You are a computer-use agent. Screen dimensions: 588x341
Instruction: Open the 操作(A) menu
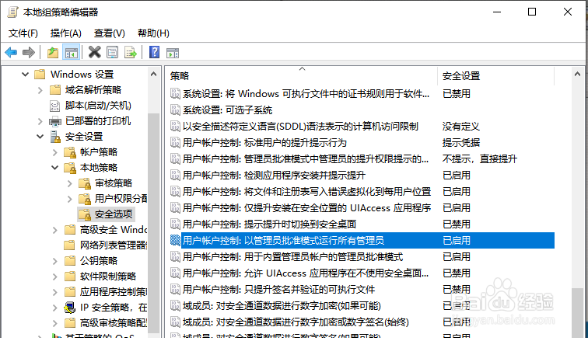click(66, 33)
